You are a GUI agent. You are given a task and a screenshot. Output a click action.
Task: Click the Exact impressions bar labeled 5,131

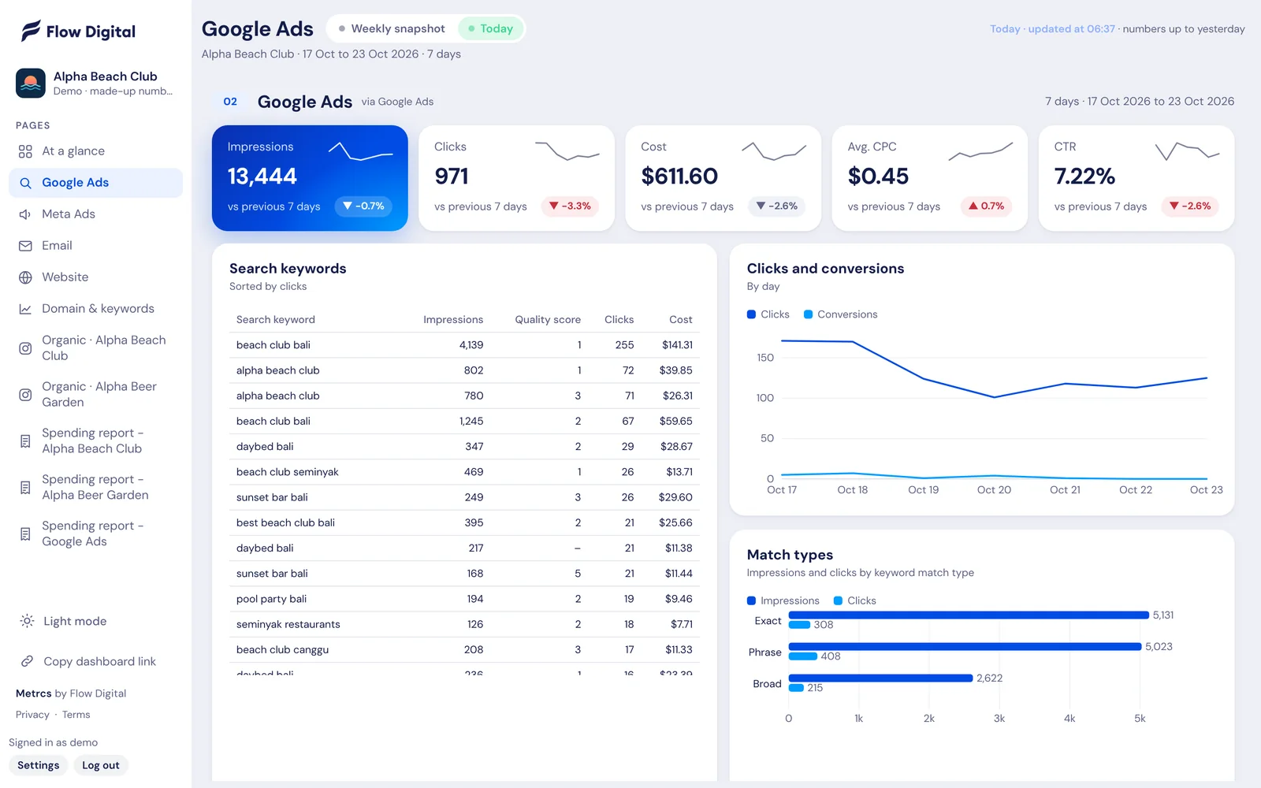coord(969,615)
